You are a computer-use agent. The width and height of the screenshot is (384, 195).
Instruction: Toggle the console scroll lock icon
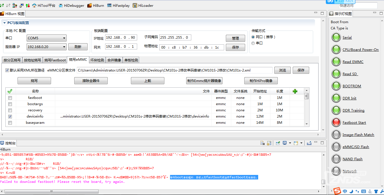[269, 143]
